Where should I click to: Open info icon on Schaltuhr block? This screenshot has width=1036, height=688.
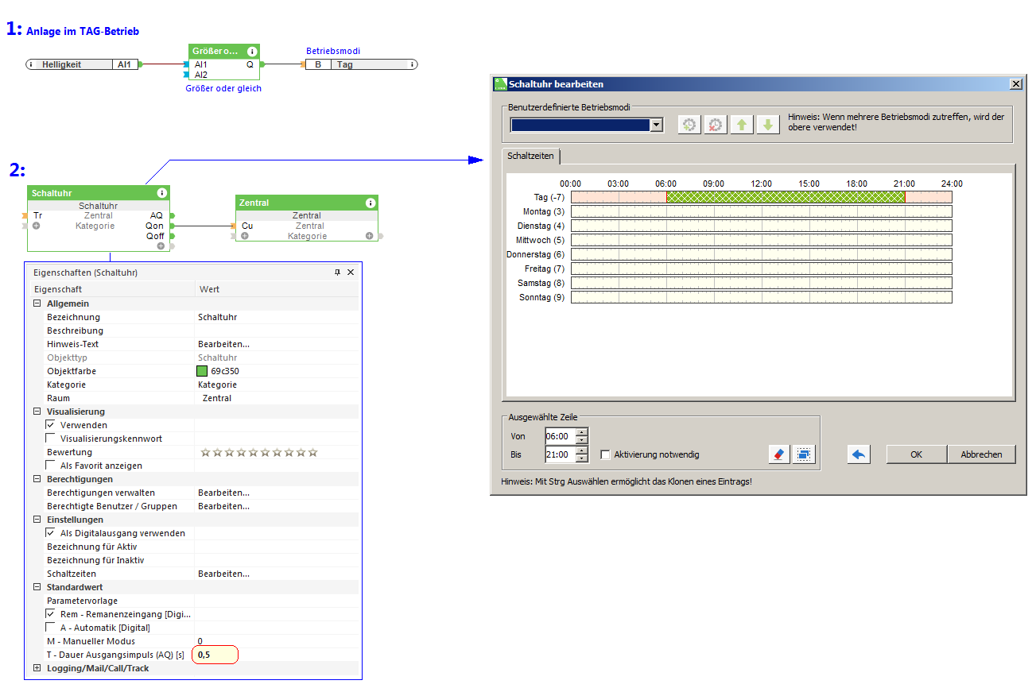pyautogui.click(x=162, y=193)
